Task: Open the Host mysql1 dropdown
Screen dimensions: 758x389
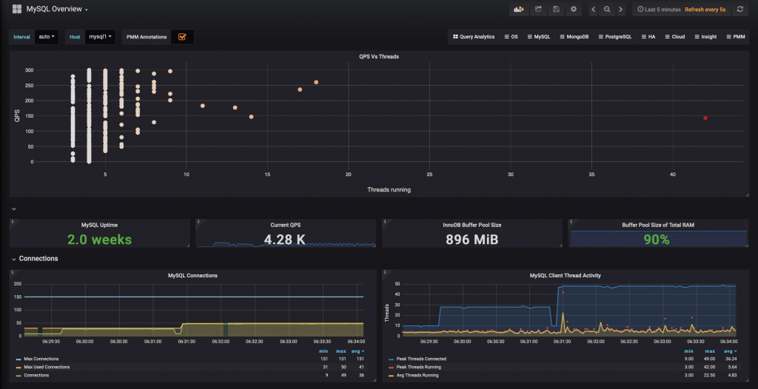Action: [x=100, y=36]
